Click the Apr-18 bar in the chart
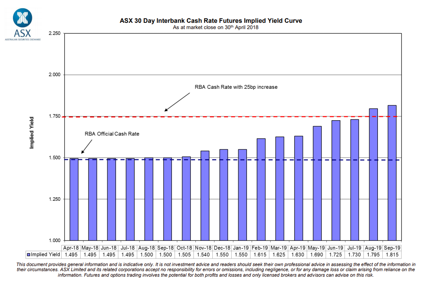Viewport: 429px width, 290px height. (74, 199)
